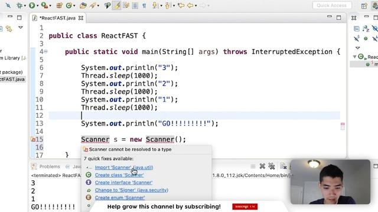Run the program with green play button

click(32, 5)
